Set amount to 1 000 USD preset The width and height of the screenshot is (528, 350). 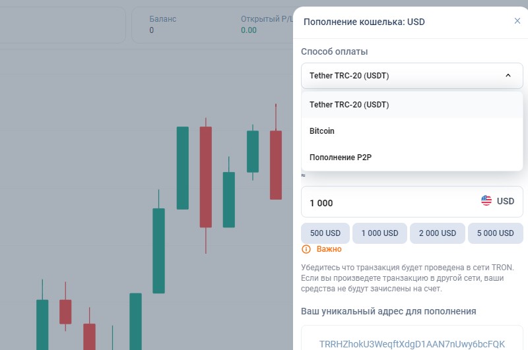[x=379, y=233]
